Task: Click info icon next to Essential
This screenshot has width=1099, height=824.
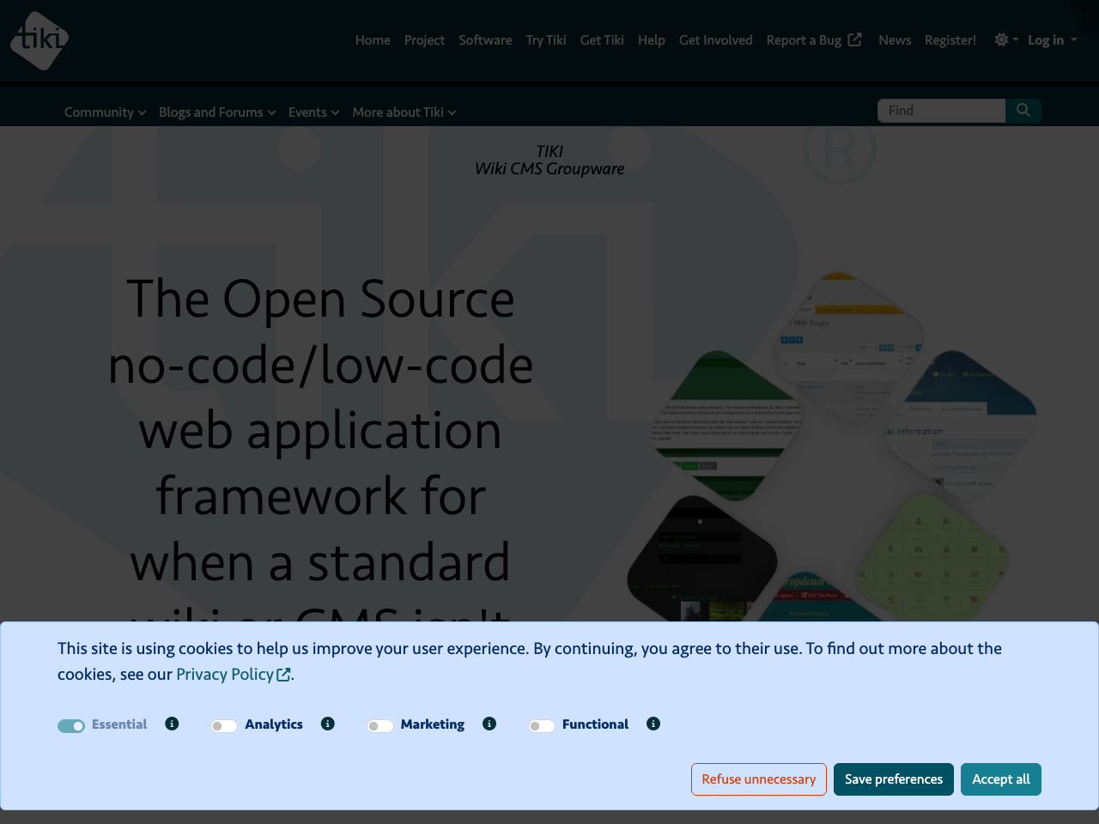Action: [172, 724]
